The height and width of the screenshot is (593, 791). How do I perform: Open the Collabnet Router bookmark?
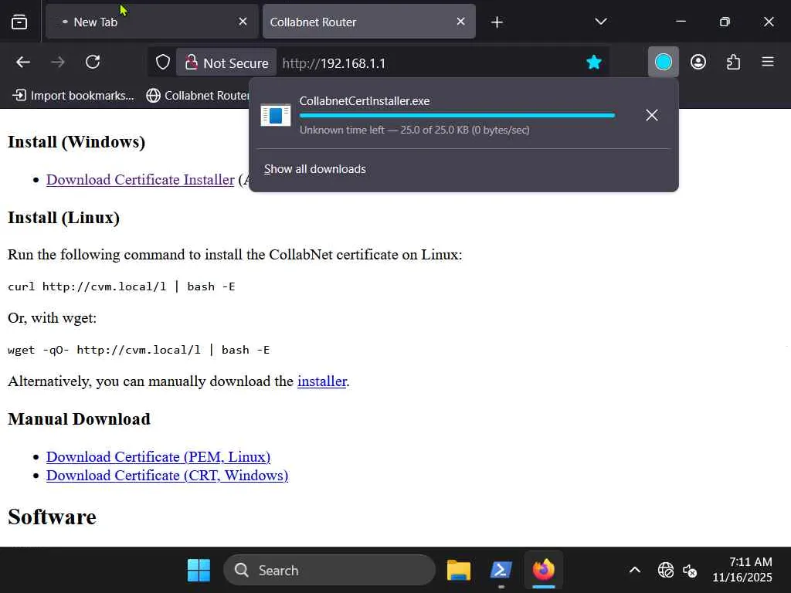coord(198,95)
